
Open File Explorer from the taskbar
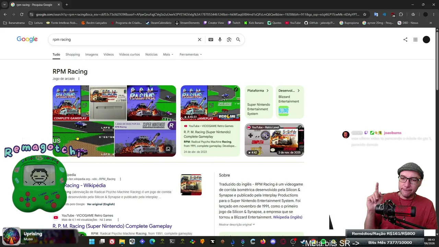click(x=122, y=242)
